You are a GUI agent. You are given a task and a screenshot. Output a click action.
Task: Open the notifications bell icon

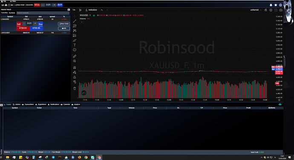pos(271,5)
